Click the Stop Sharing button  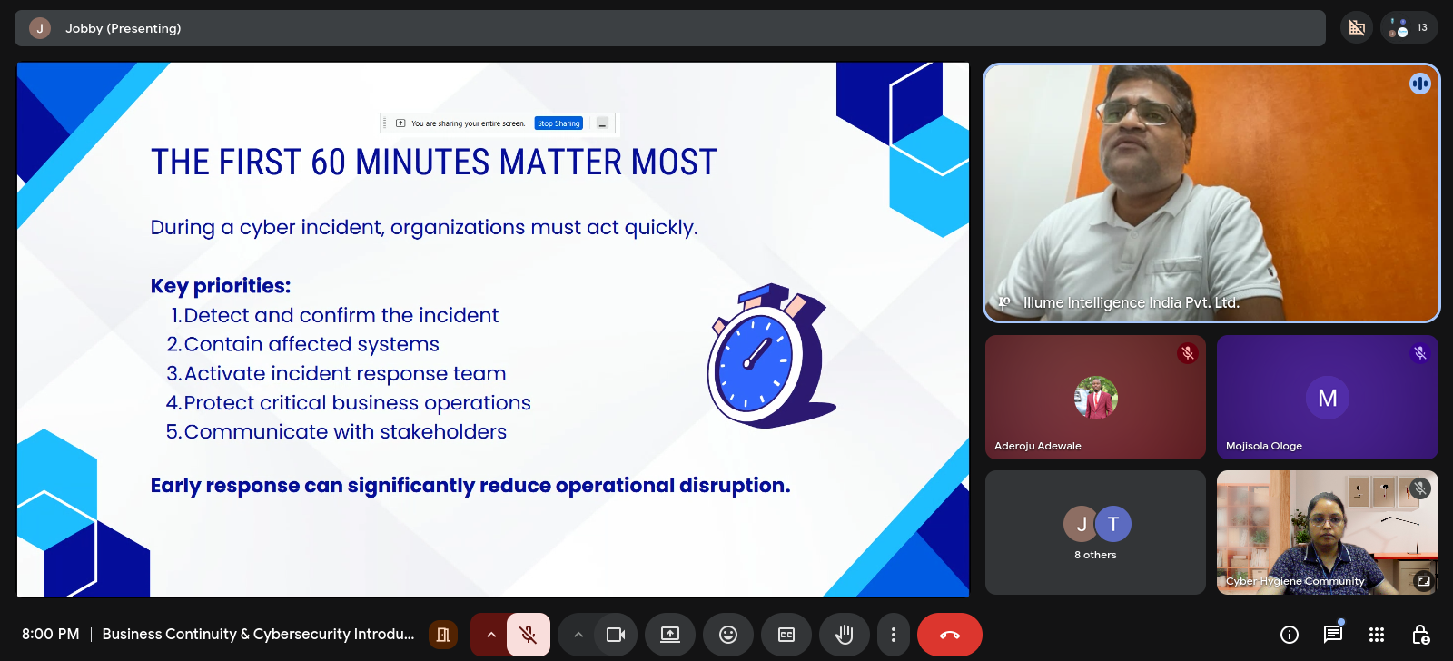tap(558, 123)
